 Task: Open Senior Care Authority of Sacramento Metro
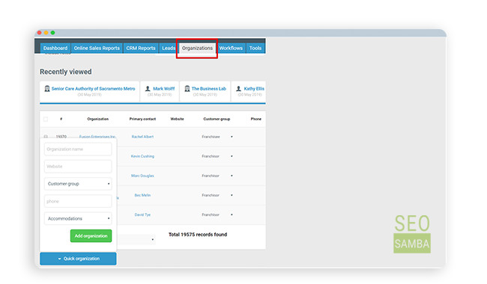[x=93, y=89]
